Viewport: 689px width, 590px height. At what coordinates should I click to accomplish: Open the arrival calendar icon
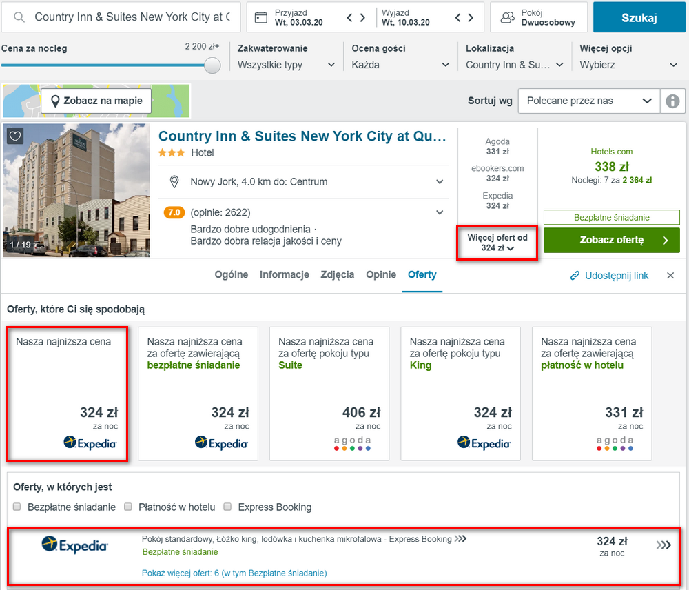[261, 18]
